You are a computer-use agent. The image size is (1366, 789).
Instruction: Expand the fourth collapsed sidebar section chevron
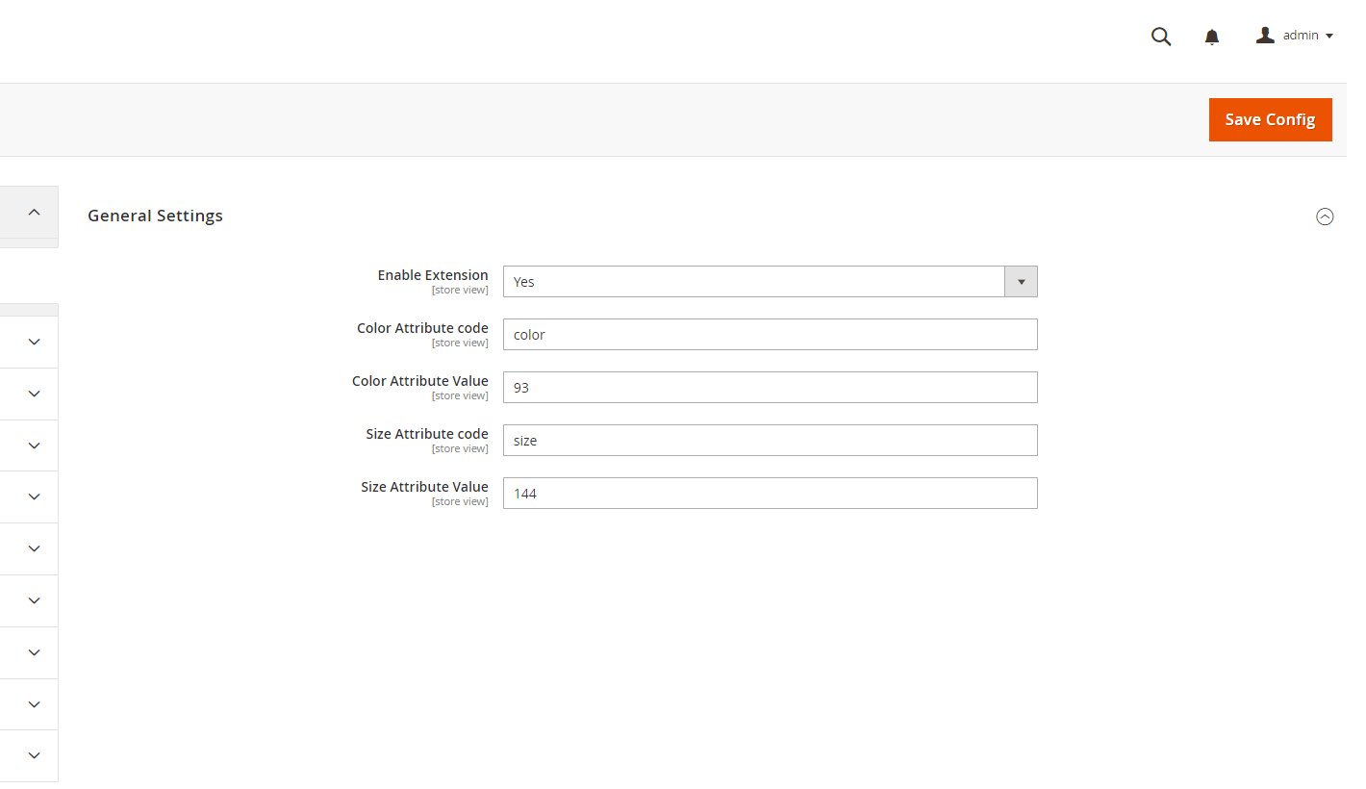[x=34, y=496]
